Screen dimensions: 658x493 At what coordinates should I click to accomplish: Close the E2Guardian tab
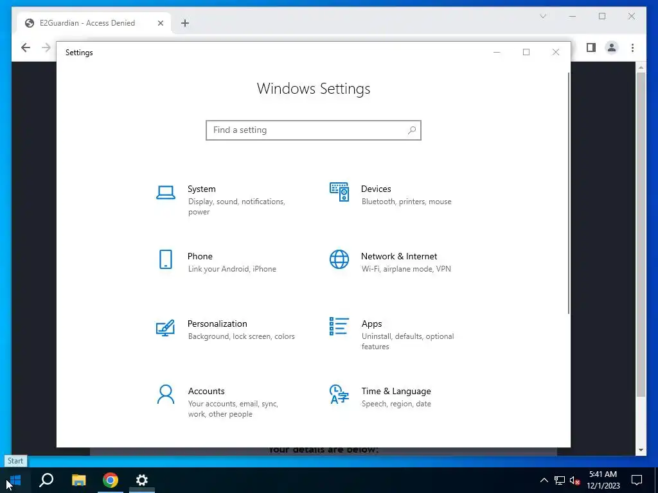(x=160, y=23)
